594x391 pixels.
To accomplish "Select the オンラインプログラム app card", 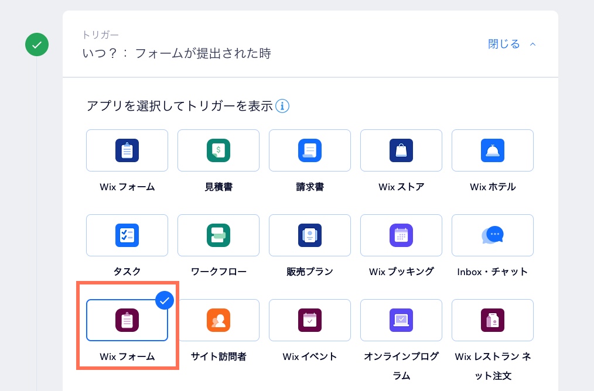I will 401,320.
